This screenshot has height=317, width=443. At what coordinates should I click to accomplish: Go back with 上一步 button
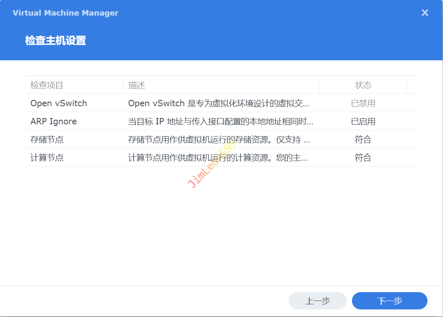click(x=317, y=301)
